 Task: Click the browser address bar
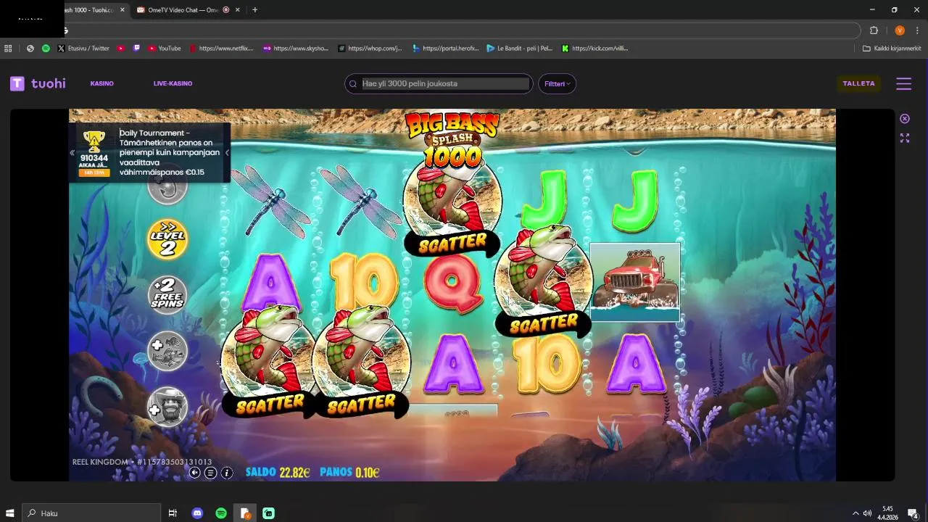coord(462,30)
